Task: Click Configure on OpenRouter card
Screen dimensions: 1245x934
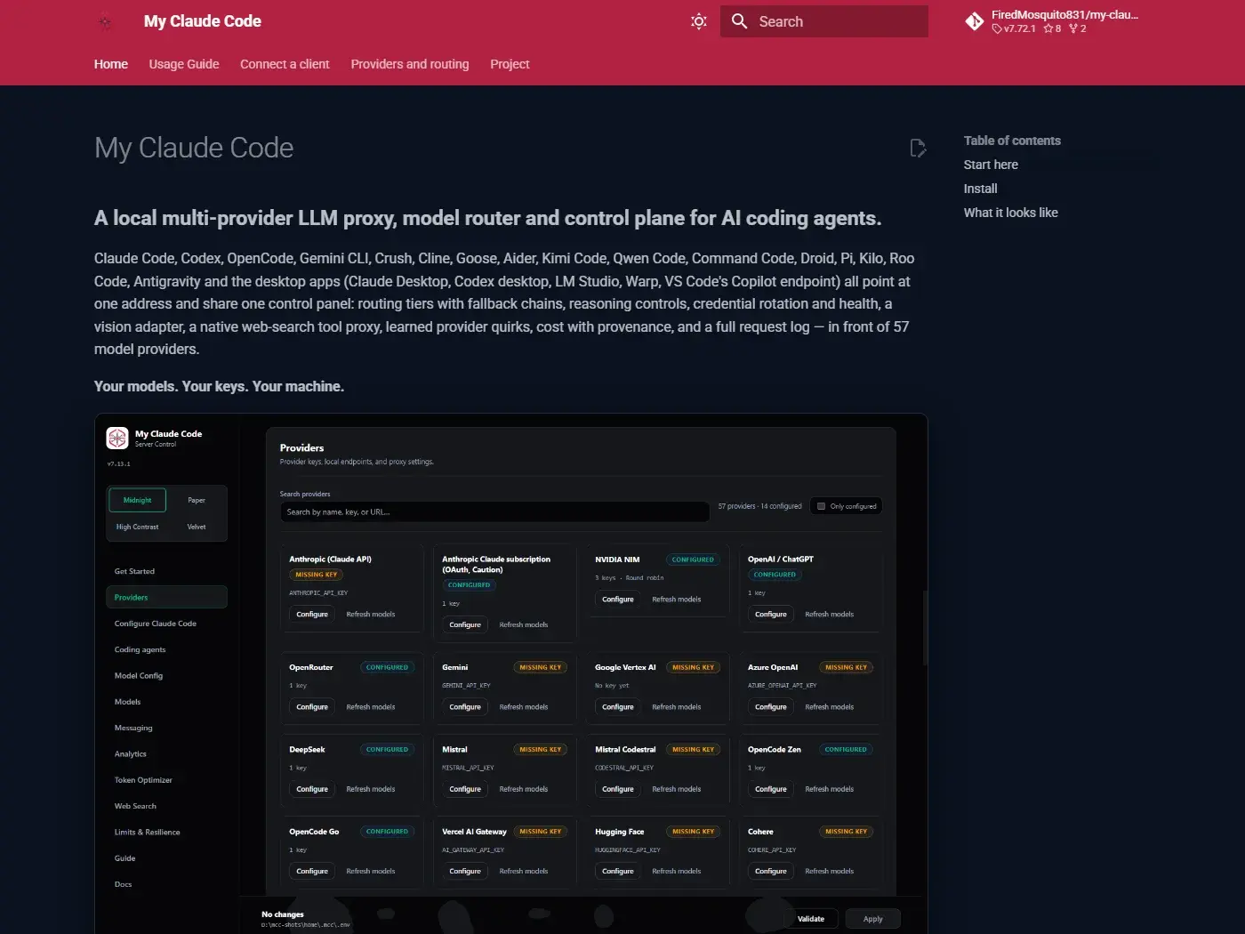Action: tap(312, 707)
